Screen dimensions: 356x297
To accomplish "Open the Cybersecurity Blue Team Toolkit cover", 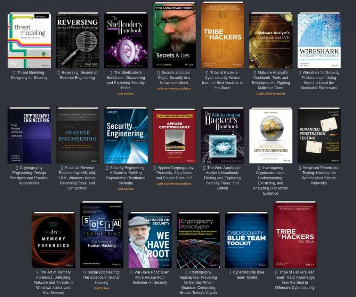I will point(246,240).
